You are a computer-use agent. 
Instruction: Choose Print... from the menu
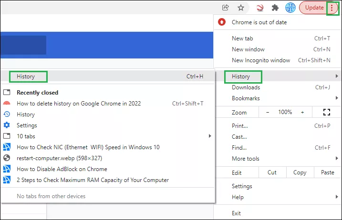278,126
